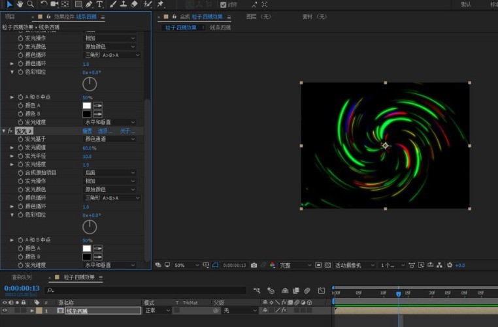
Task: Click the draft 3D icon in timeline
Action: (x=271, y=290)
